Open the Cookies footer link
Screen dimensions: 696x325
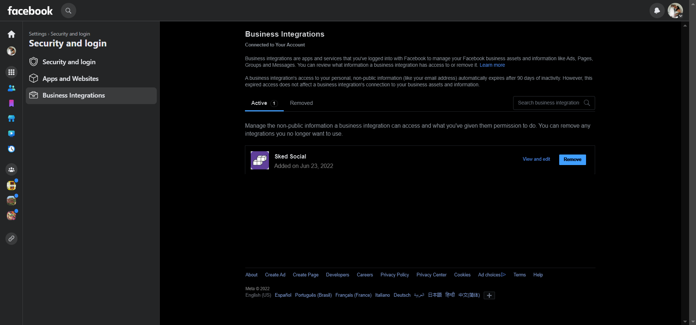(462, 275)
